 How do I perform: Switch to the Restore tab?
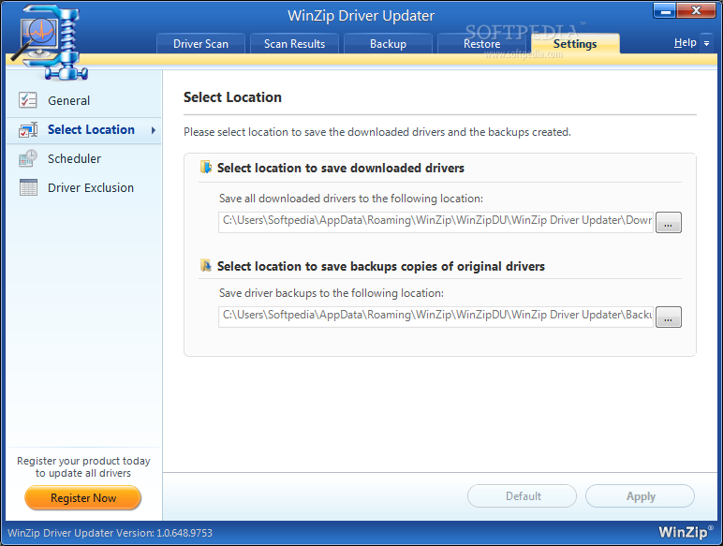(481, 44)
